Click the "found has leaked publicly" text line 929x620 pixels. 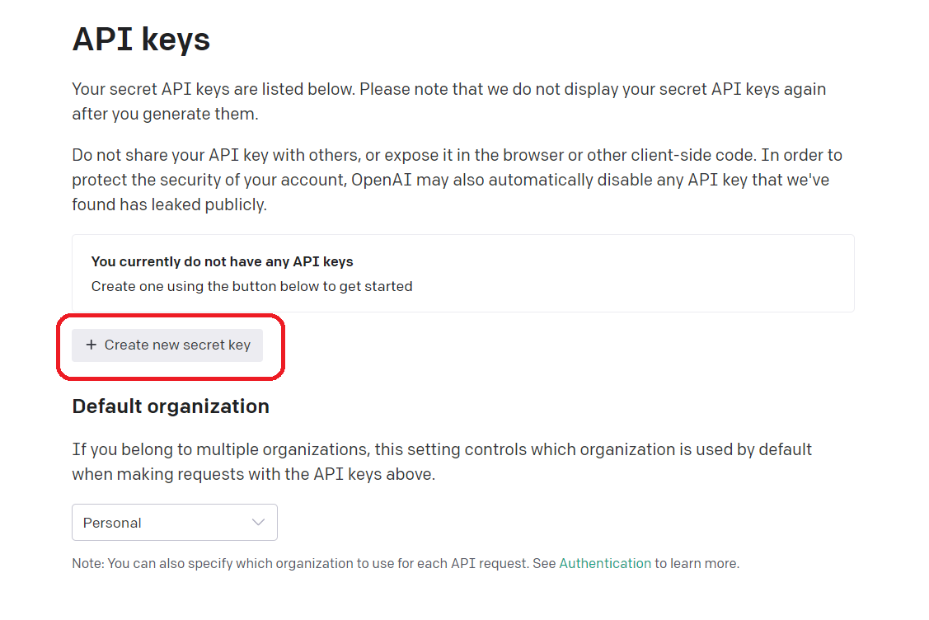pyautogui.click(x=169, y=205)
